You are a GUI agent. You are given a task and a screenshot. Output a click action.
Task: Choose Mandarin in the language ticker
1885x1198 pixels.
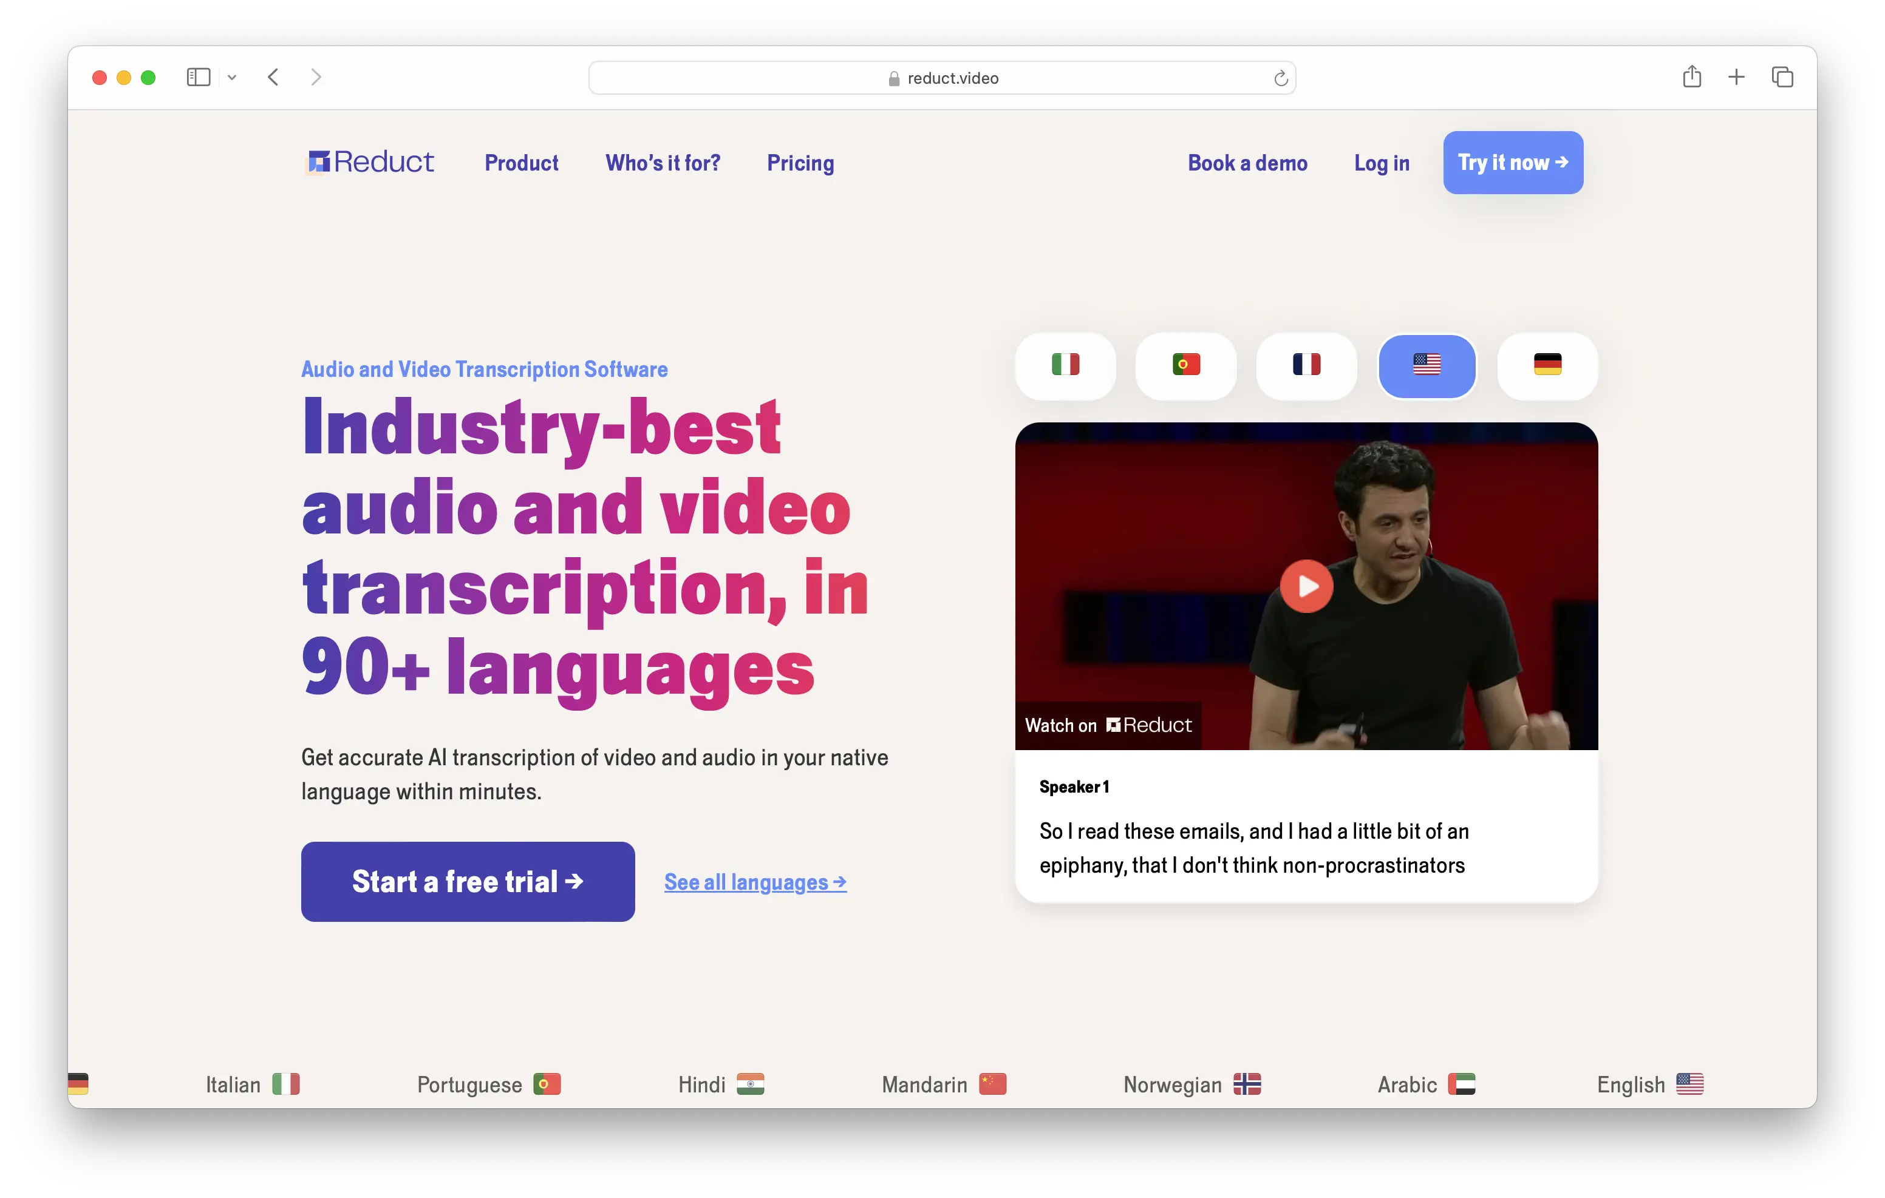[x=944, y=1085]
